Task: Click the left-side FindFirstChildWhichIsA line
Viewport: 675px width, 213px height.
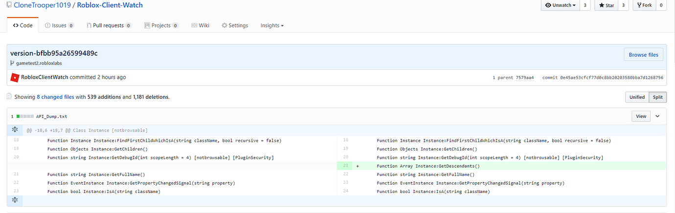Action: click(x=164, y=141)
